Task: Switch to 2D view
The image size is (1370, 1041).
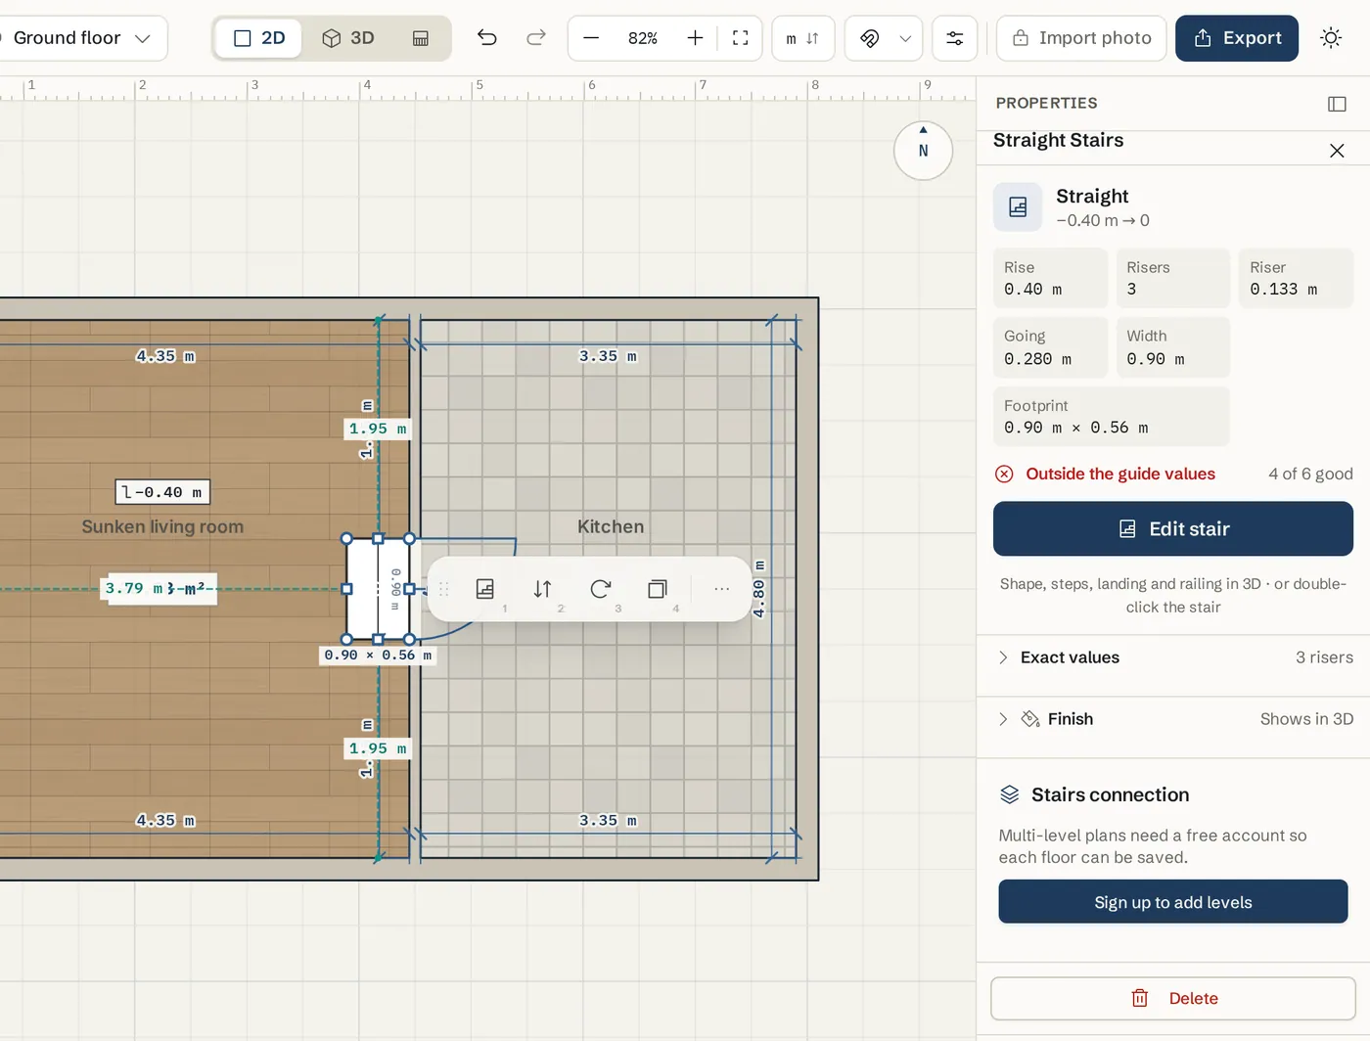Action: coord(259,38)
